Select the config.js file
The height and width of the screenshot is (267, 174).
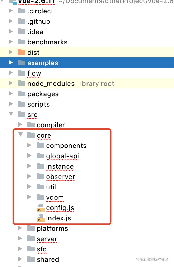point(60,208)
